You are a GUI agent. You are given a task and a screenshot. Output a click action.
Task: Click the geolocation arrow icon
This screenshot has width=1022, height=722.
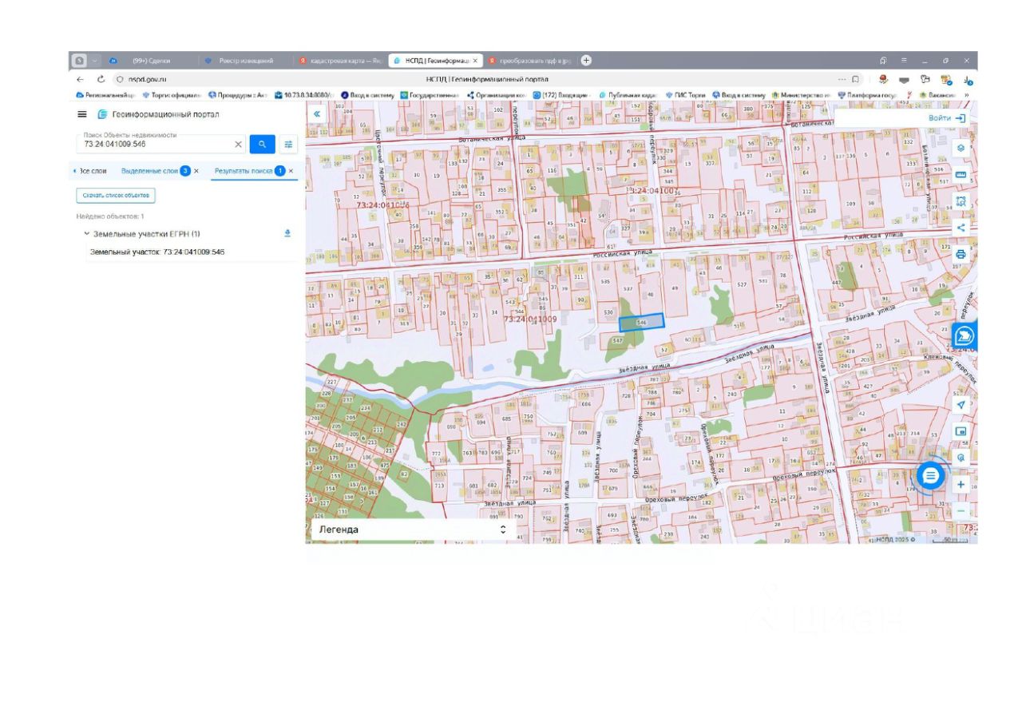coord(961,405)
